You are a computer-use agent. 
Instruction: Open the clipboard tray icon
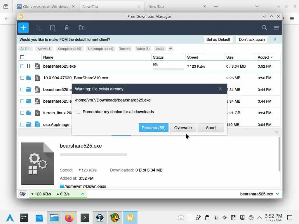coord(207,218)
